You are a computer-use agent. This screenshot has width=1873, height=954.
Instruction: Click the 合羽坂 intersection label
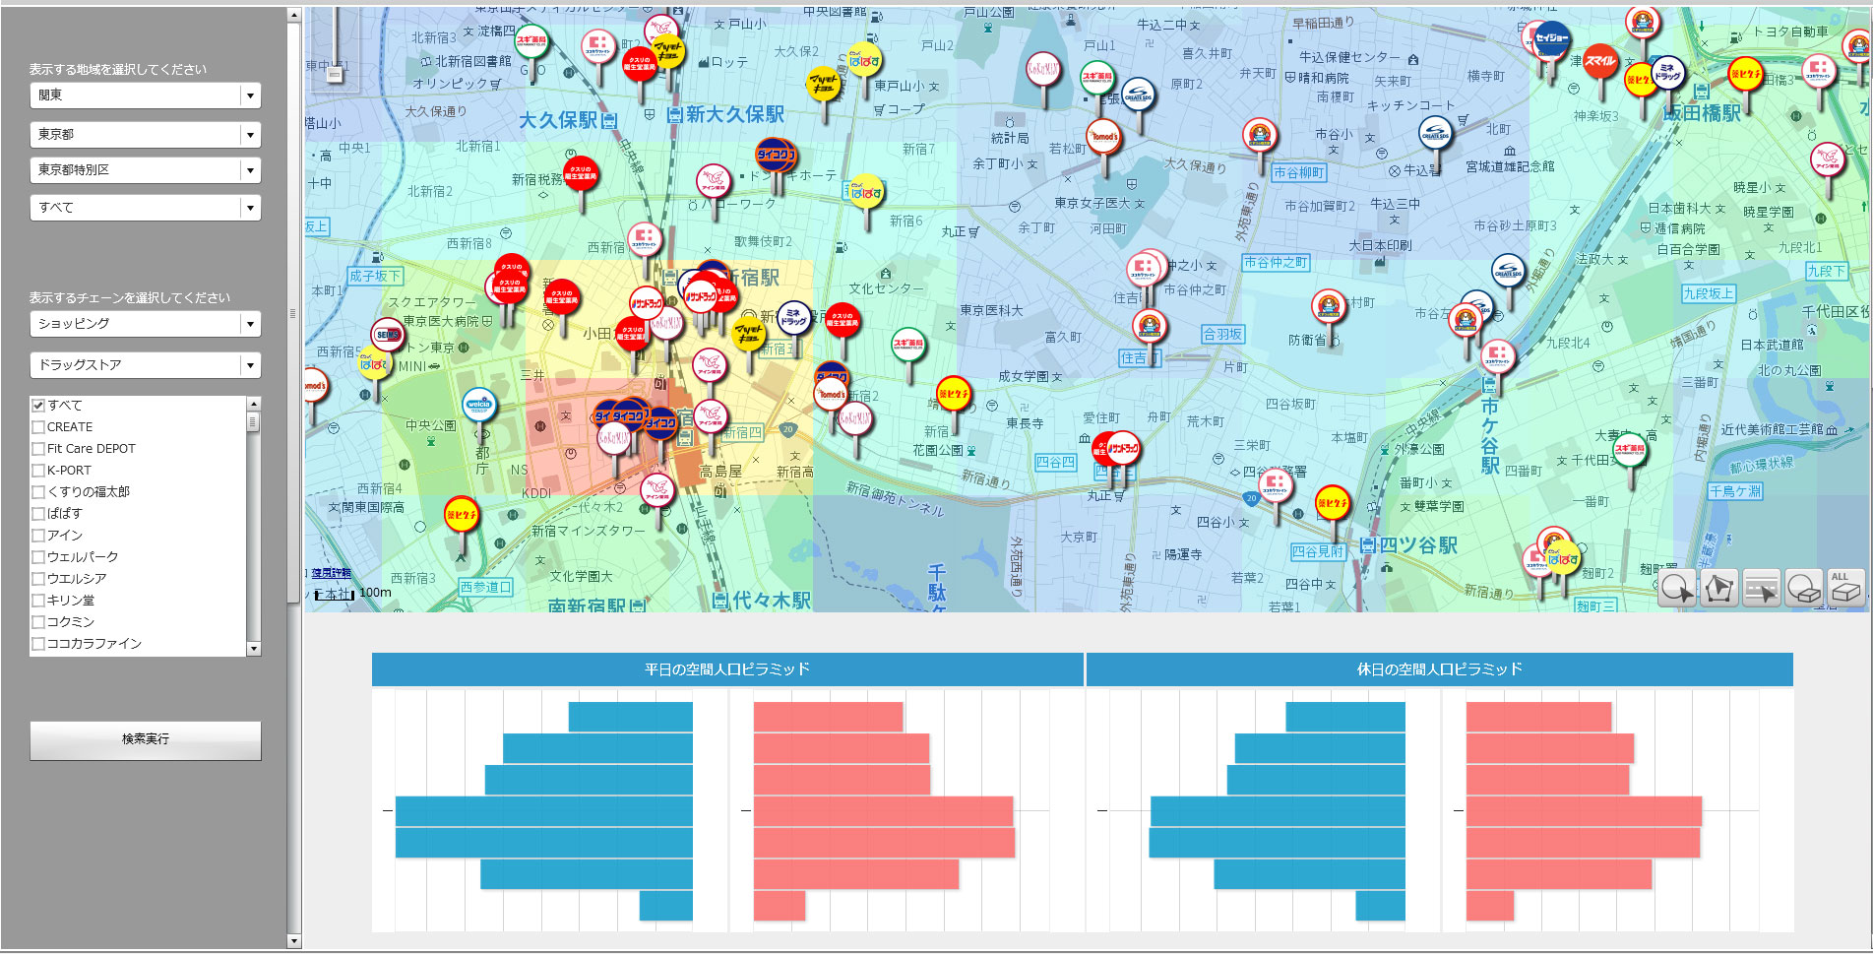1222,335
